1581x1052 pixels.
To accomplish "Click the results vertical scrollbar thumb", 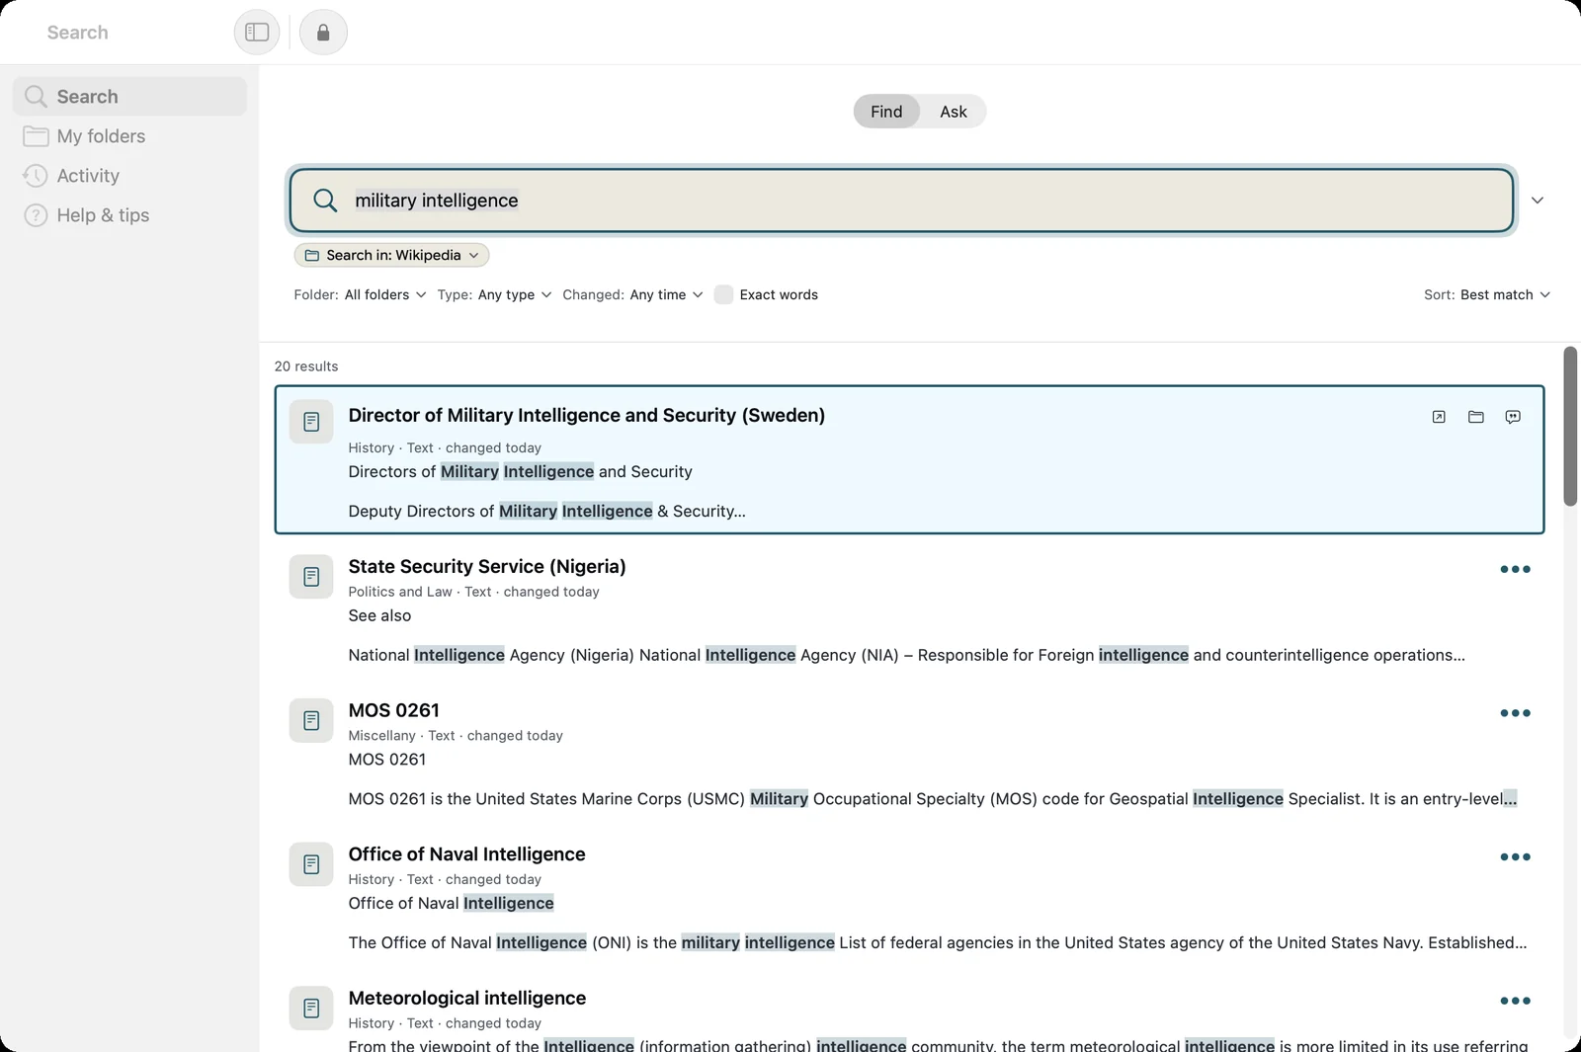I will [1570, 426].
